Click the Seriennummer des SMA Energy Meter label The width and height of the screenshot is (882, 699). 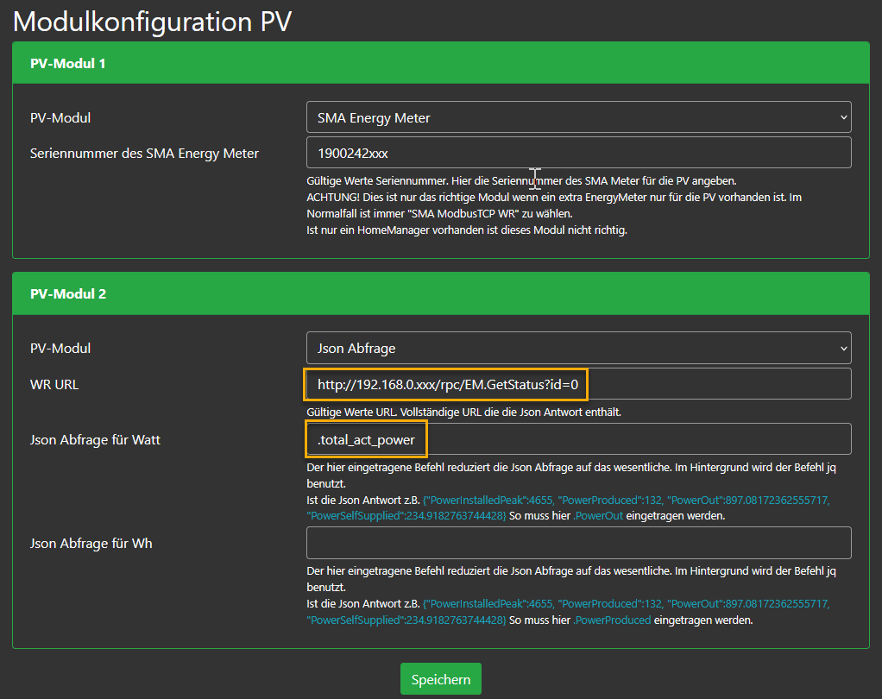pos(144,154)
